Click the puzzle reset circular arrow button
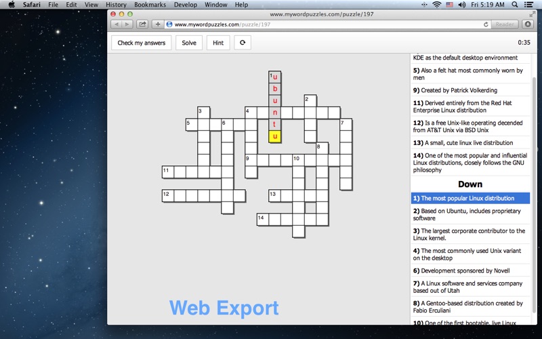The height and width of the screenshot is (339, 542). 243,43
